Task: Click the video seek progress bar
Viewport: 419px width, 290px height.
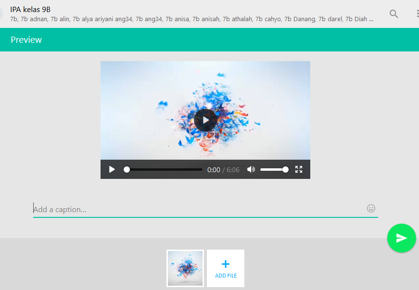Action: (163, 170)
